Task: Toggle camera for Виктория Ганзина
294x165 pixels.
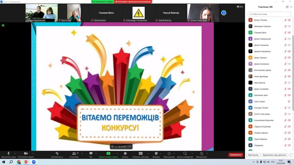Action: (x=289, y=26)
